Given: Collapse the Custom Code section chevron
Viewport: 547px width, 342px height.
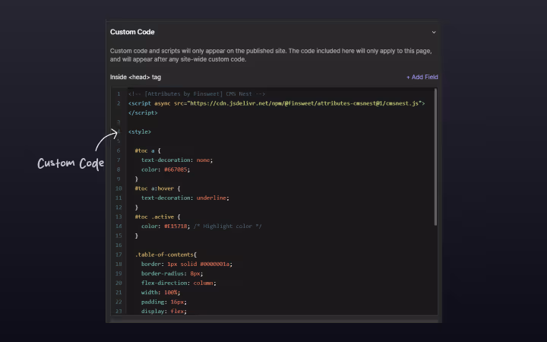Looking at the screenshot, I should tap(434, 32).
